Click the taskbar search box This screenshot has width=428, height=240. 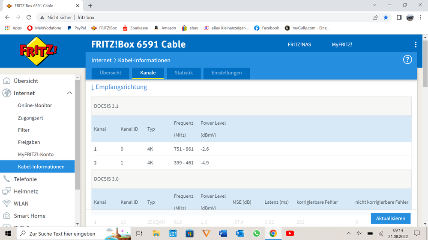(x=74, y=234)
